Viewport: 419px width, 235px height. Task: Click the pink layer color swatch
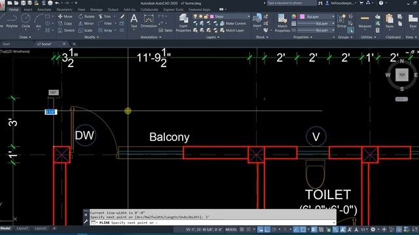[212, 16]
